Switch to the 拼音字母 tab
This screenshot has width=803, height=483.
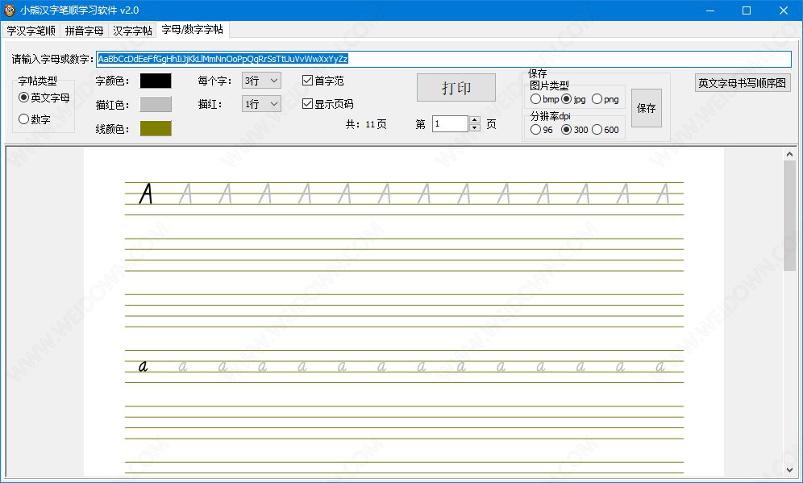(84, 31)
